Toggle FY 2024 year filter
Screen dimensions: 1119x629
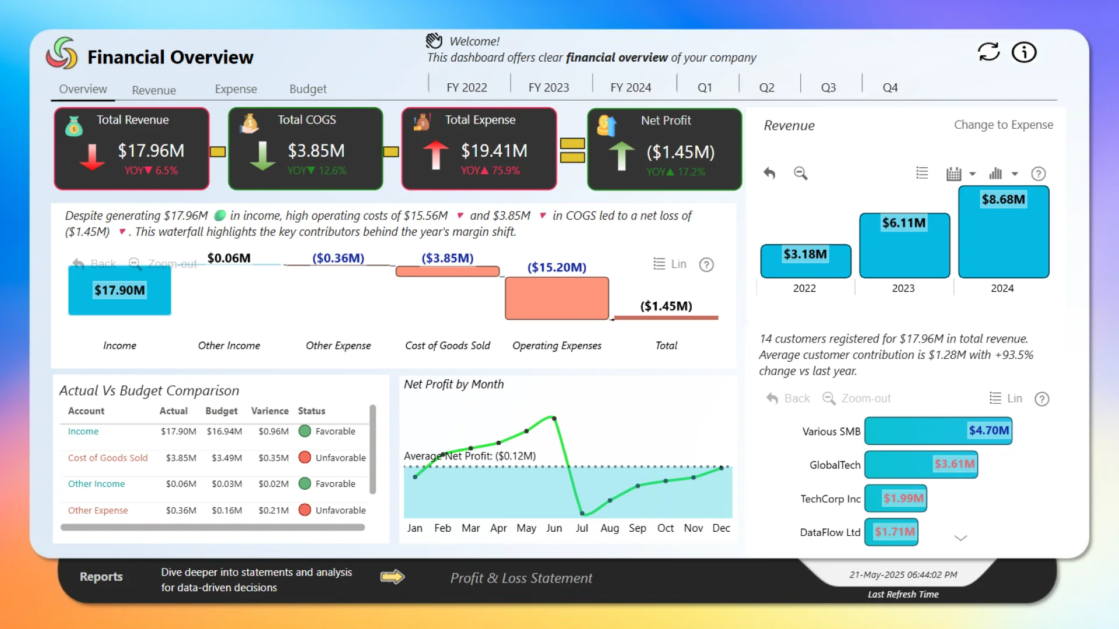point(631,87)
